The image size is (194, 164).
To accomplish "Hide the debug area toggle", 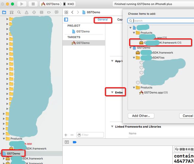I will (x=67, y=142).
